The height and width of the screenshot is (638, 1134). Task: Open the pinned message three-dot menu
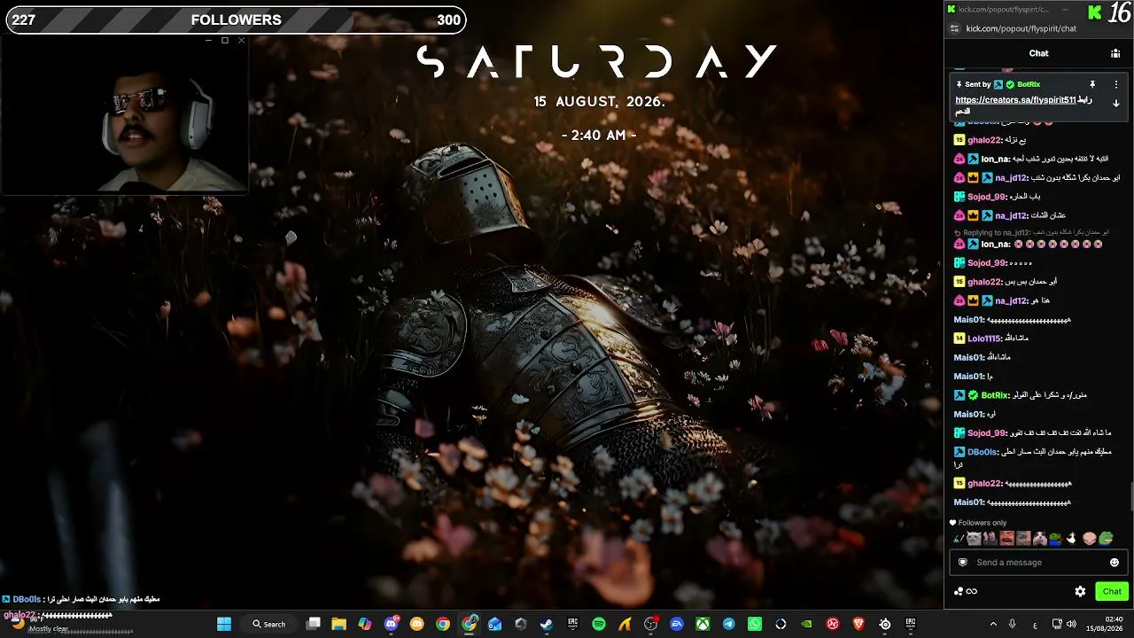point(1116,84)
